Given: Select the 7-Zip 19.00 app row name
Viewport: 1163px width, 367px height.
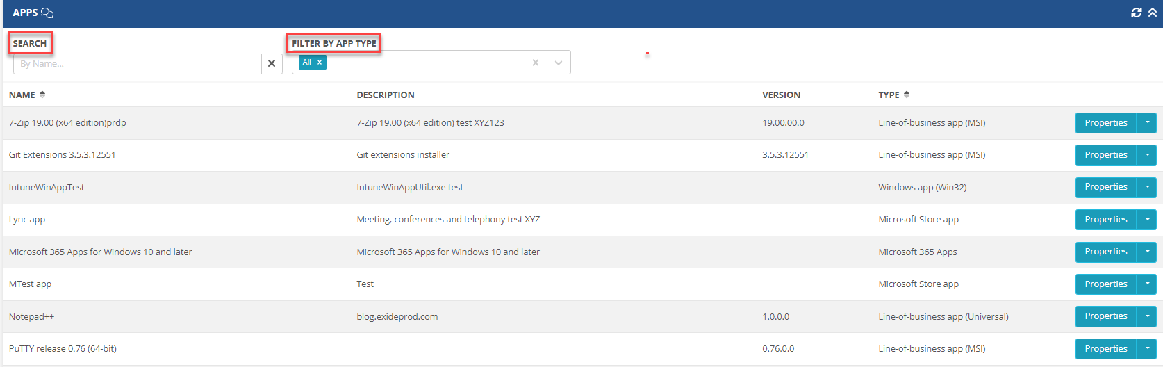Looking at the screenshot, I should tap(67, 123).
